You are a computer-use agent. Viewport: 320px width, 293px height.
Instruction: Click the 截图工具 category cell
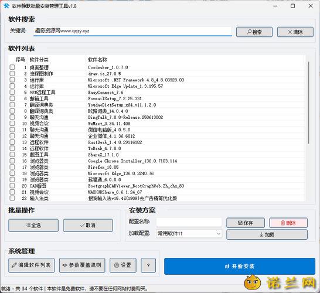point(39,155)
